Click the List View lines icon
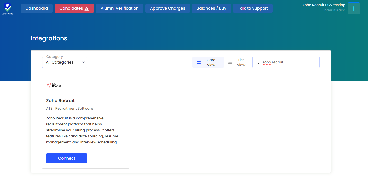The image size is (368, 178). coord(230,62)
